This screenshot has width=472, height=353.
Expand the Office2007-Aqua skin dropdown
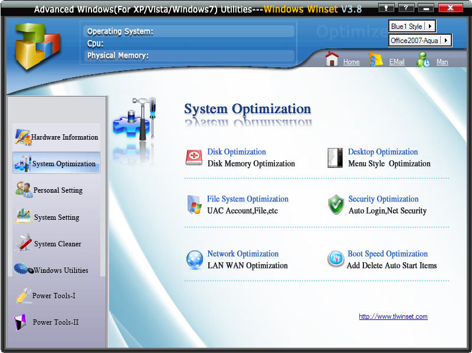446,40
